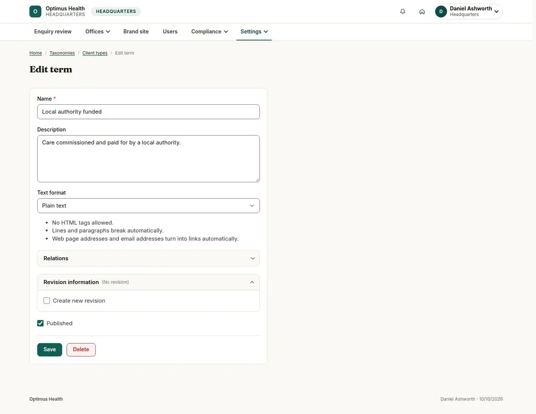Click Daniel Ashworth's avatar circle

coord(441,12)
